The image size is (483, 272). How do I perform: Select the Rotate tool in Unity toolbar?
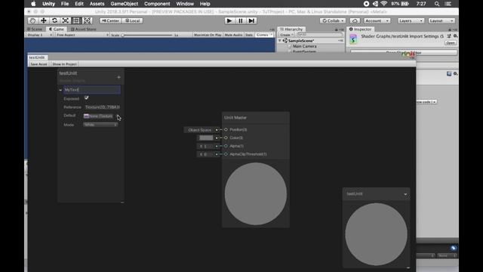pyautogui.click(x=54, y=20)
